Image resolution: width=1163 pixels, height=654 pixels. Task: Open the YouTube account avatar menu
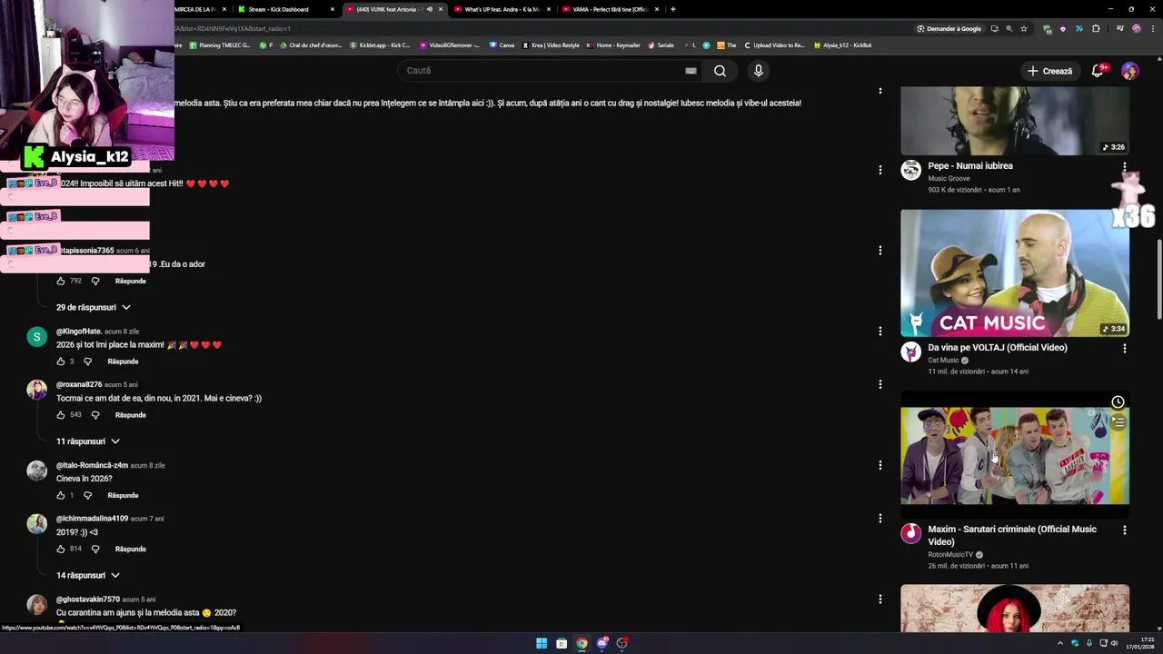(1129, 71)
